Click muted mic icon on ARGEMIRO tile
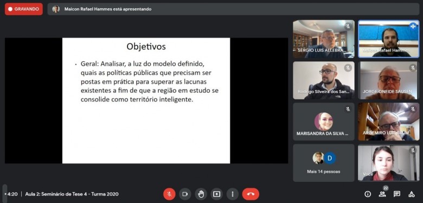This screenshot has width=423, height=203. coord(413,109)
